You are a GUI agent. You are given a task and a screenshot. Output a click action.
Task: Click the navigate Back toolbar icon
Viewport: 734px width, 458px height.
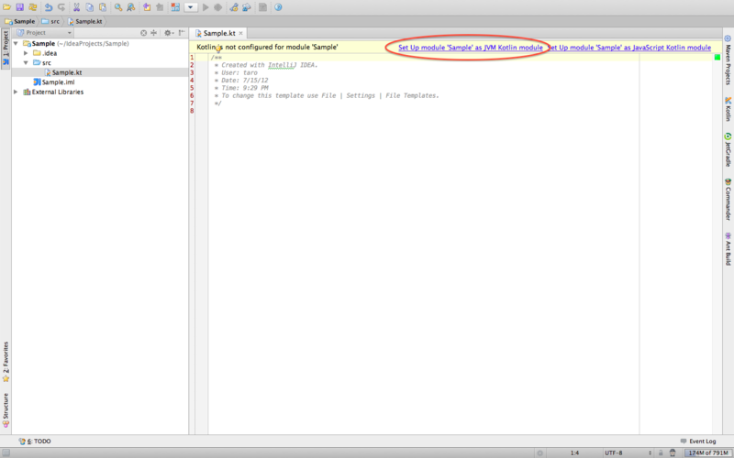point(147,7)
